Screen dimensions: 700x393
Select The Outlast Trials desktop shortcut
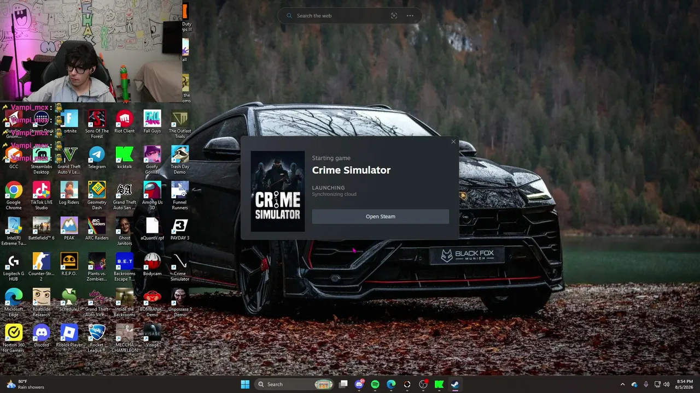(180, 124)
